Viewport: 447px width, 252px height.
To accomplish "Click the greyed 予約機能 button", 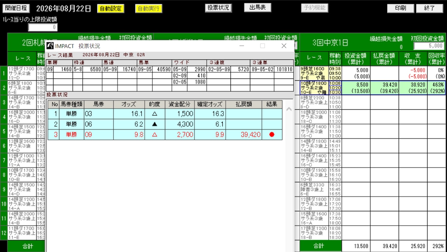I will 315,8.
